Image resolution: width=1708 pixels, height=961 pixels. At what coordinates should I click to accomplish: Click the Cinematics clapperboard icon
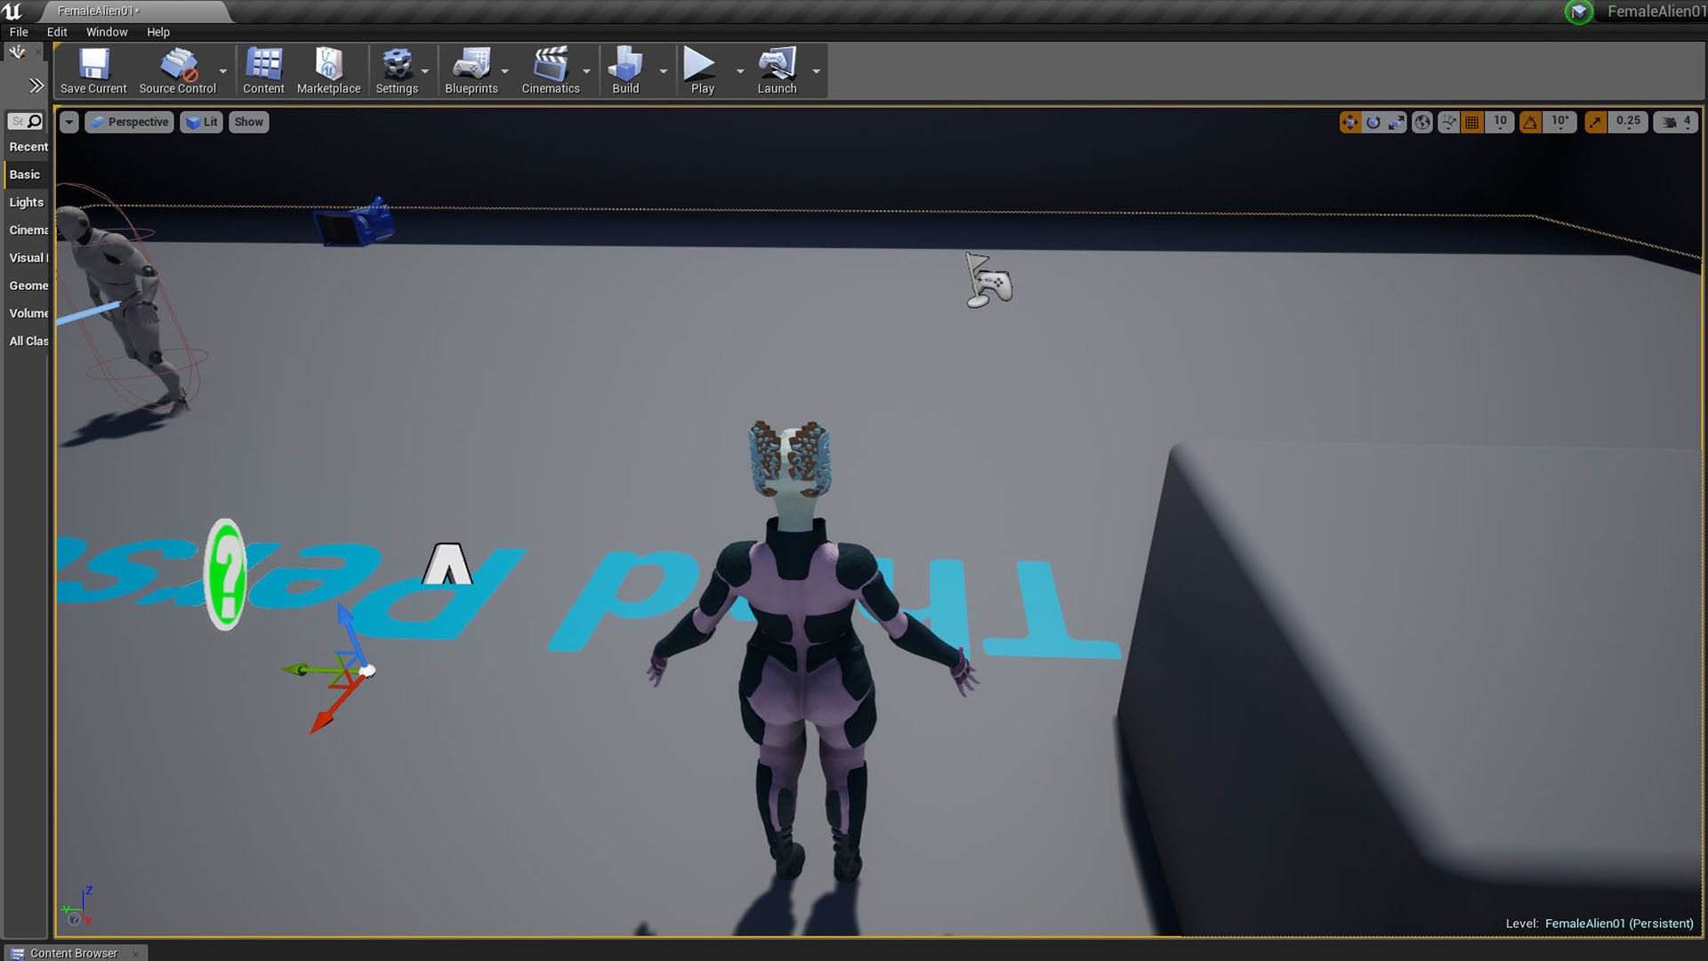point(551,64)
